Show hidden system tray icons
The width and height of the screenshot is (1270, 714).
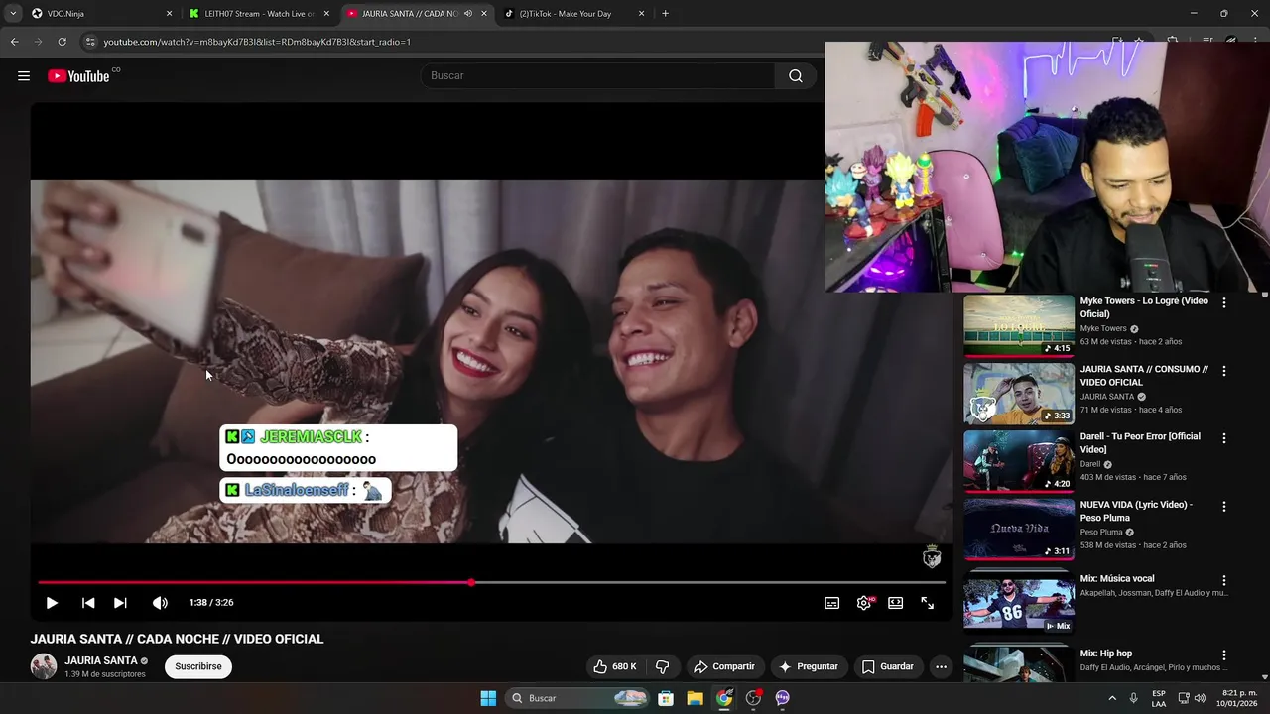[x=1112, y=698]
